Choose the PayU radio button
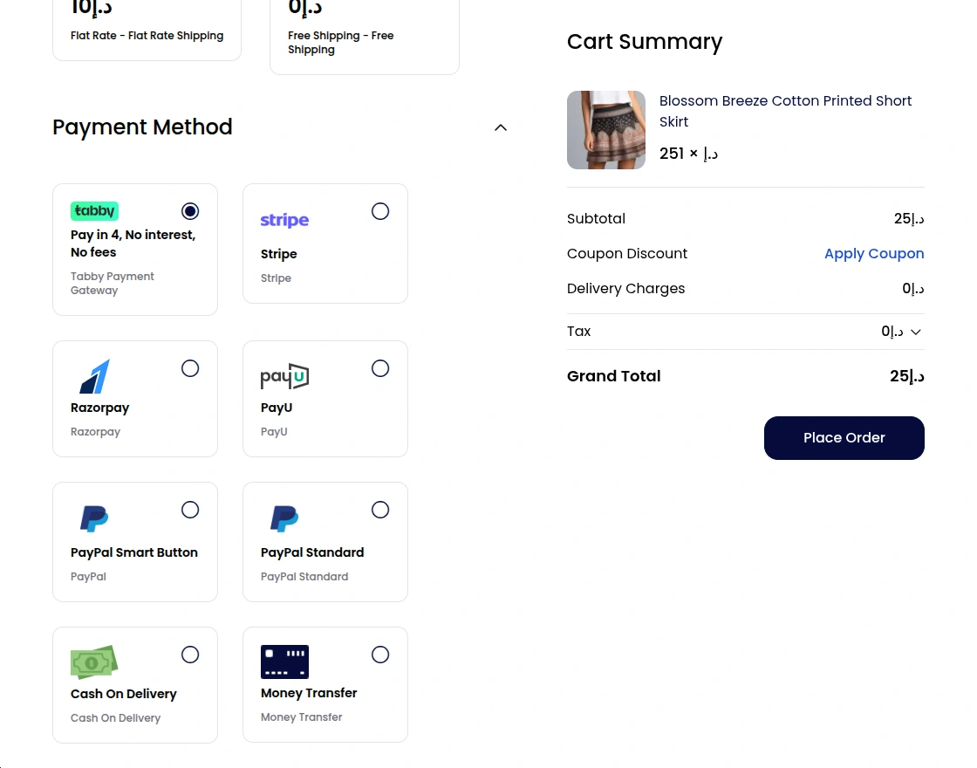This screenshot has width=977, height=768. 380,368
